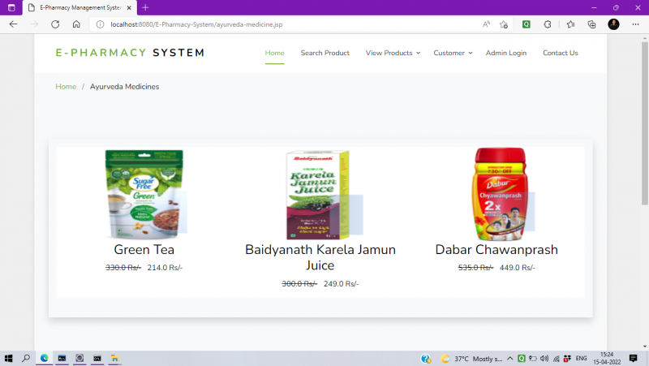Click the Home breadcrumb link
This screenshot has width=649, height=366.
tap(66, 87)
